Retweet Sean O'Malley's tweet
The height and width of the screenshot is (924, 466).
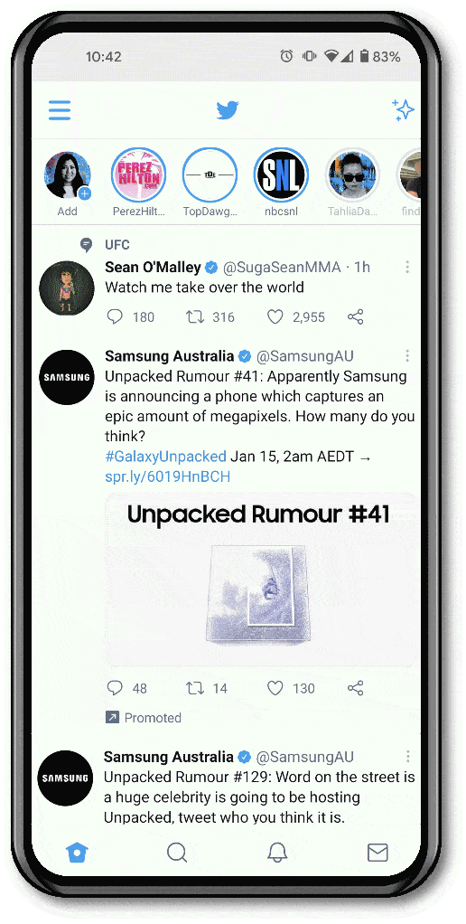pyautogui.click(x=195, y=317)
